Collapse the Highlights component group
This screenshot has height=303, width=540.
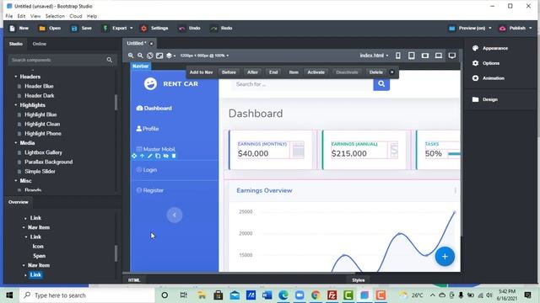point(16,105)
